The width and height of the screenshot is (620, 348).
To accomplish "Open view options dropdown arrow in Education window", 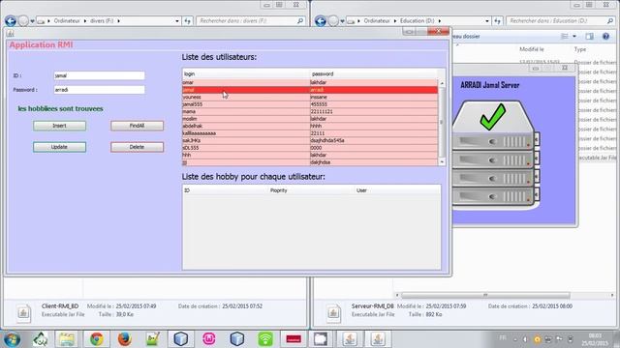I will (574, 37).
